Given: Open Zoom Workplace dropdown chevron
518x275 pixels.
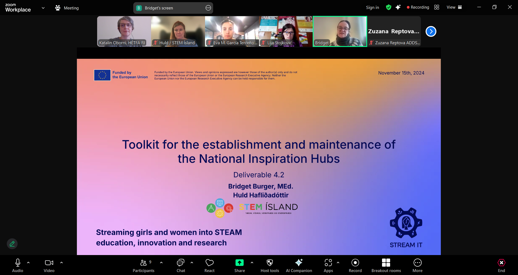Looking at the screenshot, I should 43,8.
